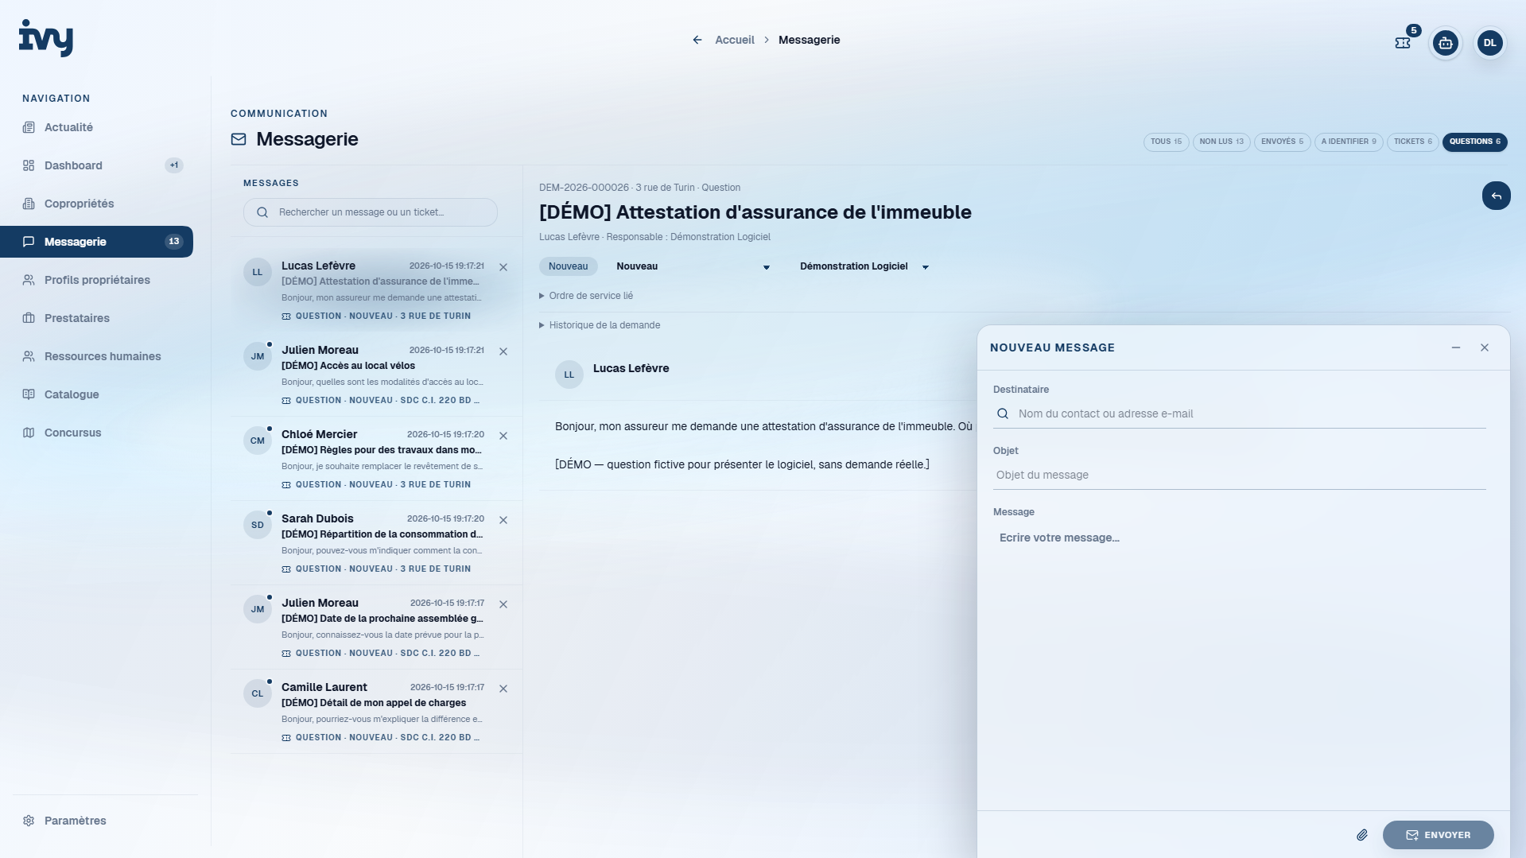Viewport: 1526px width, 858px height.
Task: Open the Nouveau status dropdown
Action: point(693,266)
